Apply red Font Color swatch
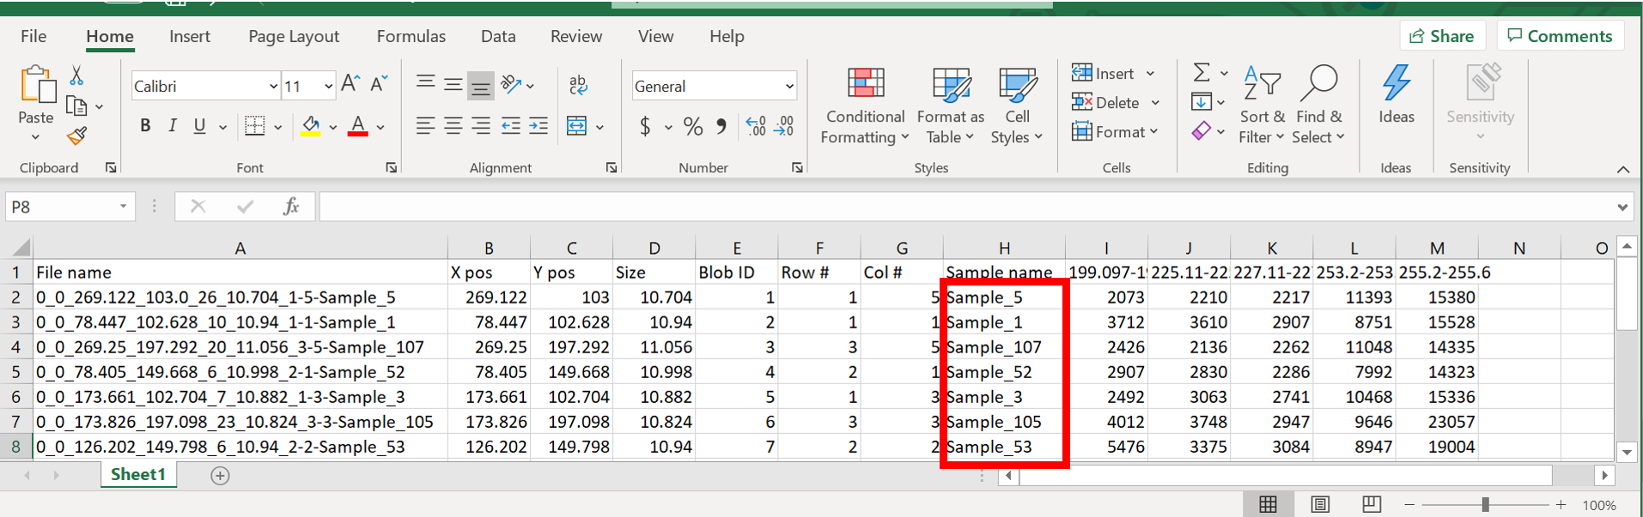The image size is (1643, 517). coord(358,127)
